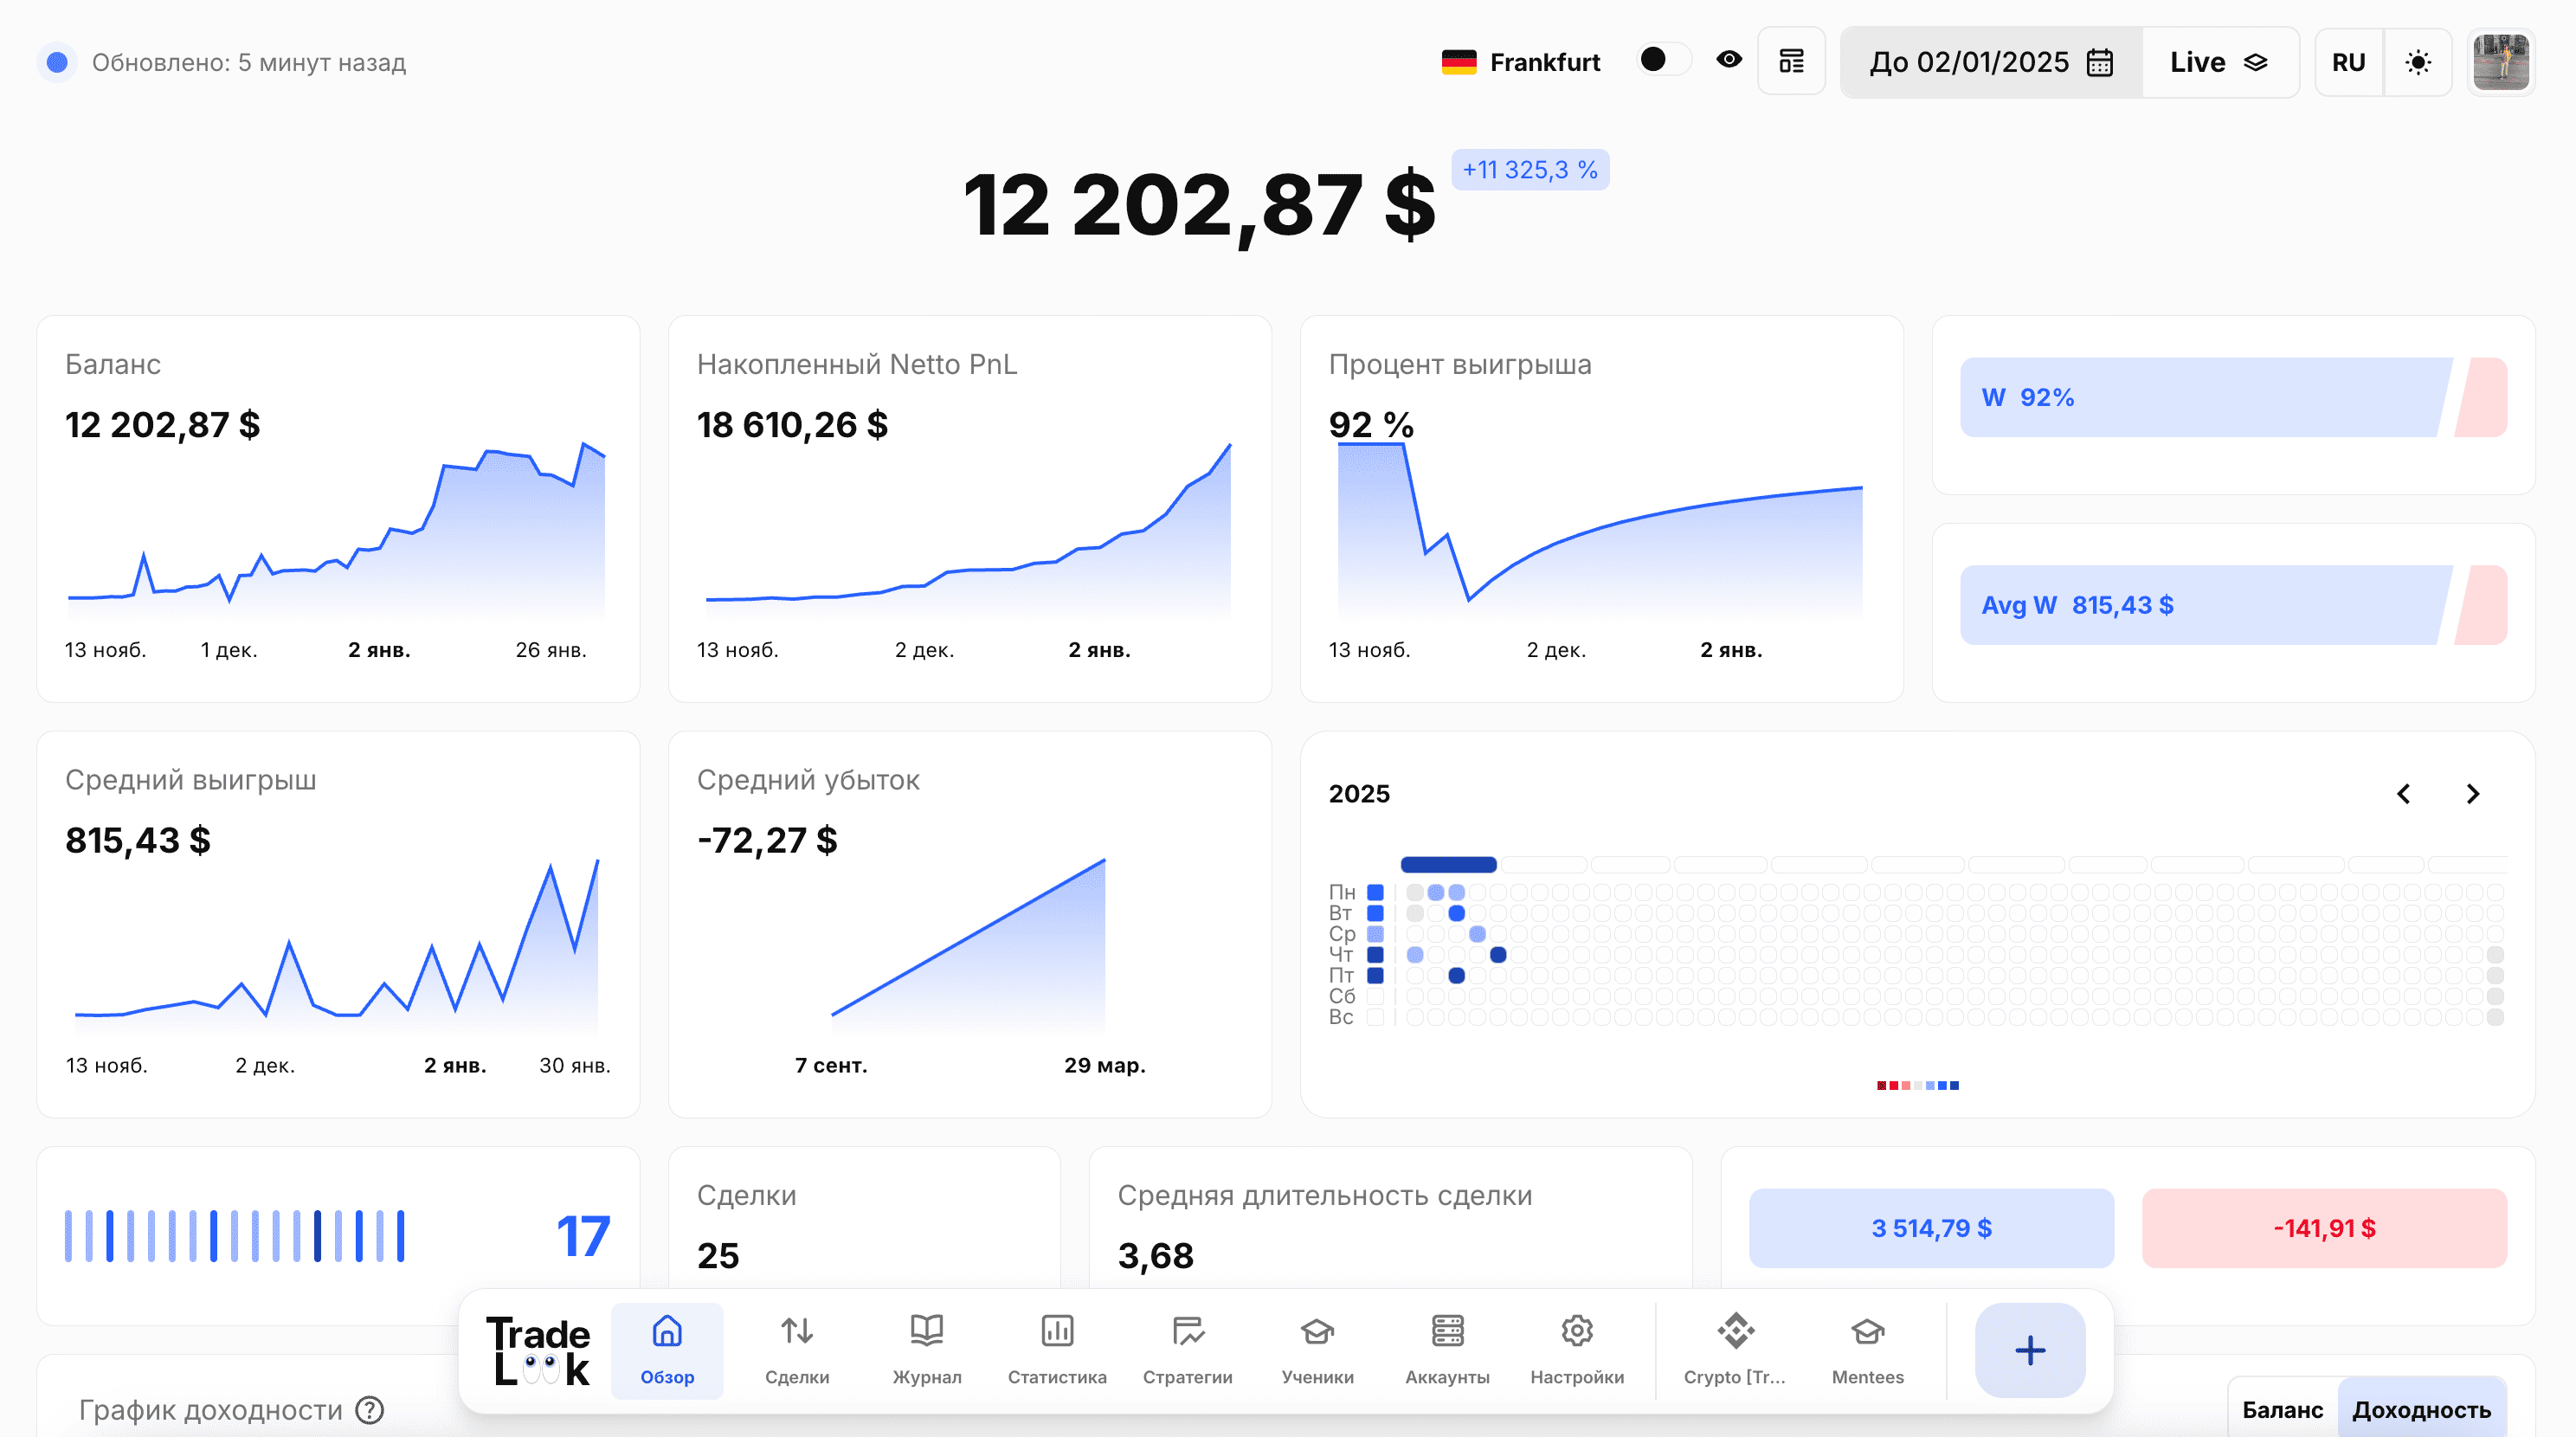2576x1437 pixels.
Task: Switch chart to Баланс tab
Action: coord(2282,1410)
